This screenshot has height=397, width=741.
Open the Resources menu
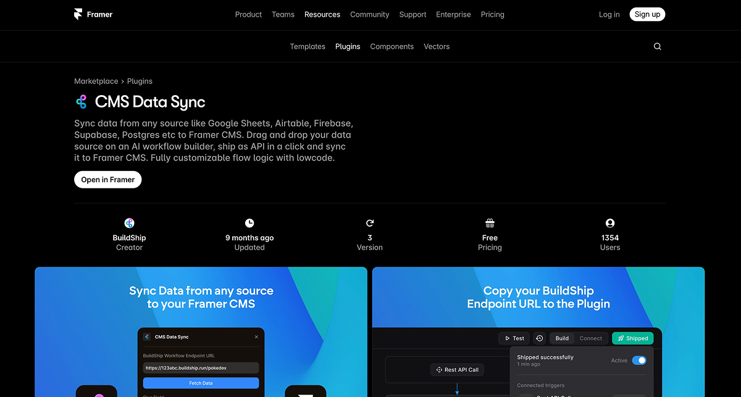[x=322, y=14]
